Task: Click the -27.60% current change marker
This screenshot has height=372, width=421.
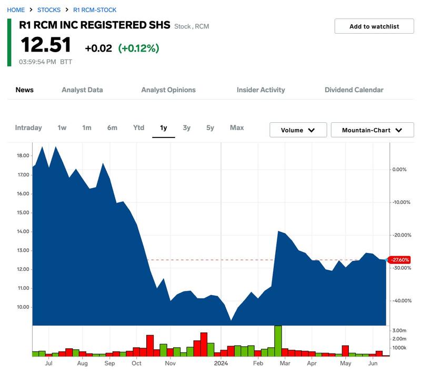Action: pyautogui.click(x=399, y=260)
